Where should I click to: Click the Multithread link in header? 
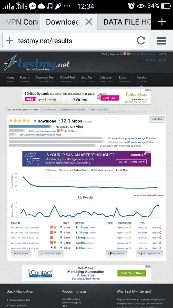point(136,54)
